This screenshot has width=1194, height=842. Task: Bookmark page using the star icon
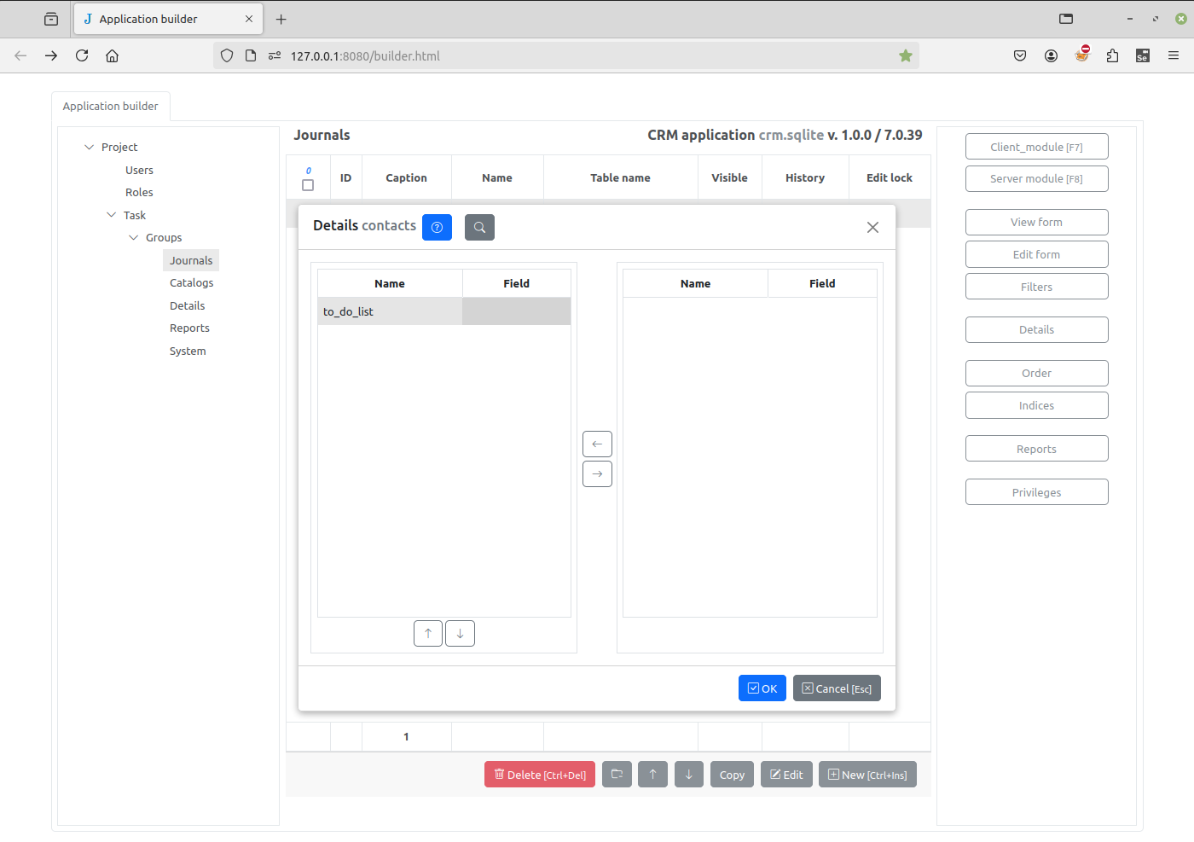click(x=906, y=56)
